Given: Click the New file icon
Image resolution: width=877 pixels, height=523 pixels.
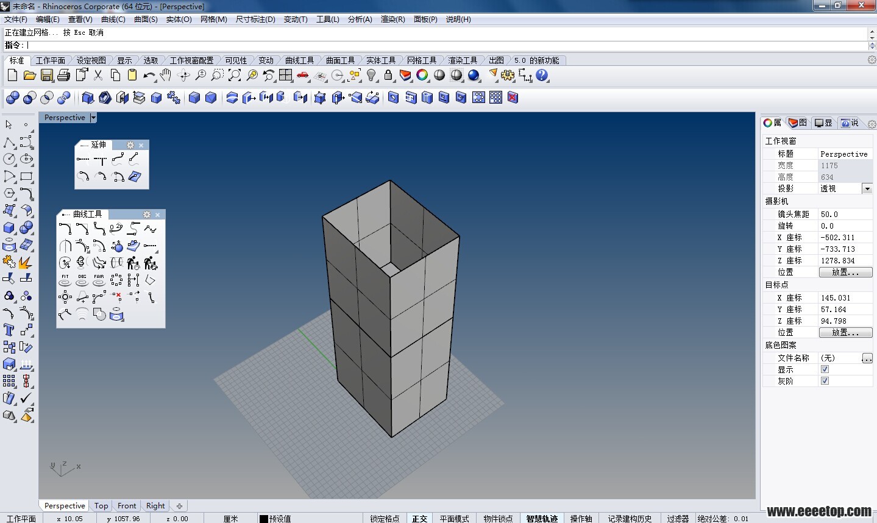Looking at the screenshot, I should (x=12, y=76).
